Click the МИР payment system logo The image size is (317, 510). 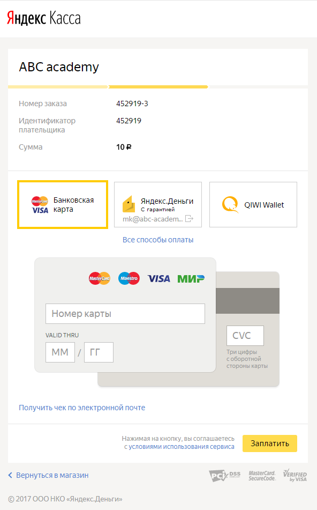click(x=191, y=279)
